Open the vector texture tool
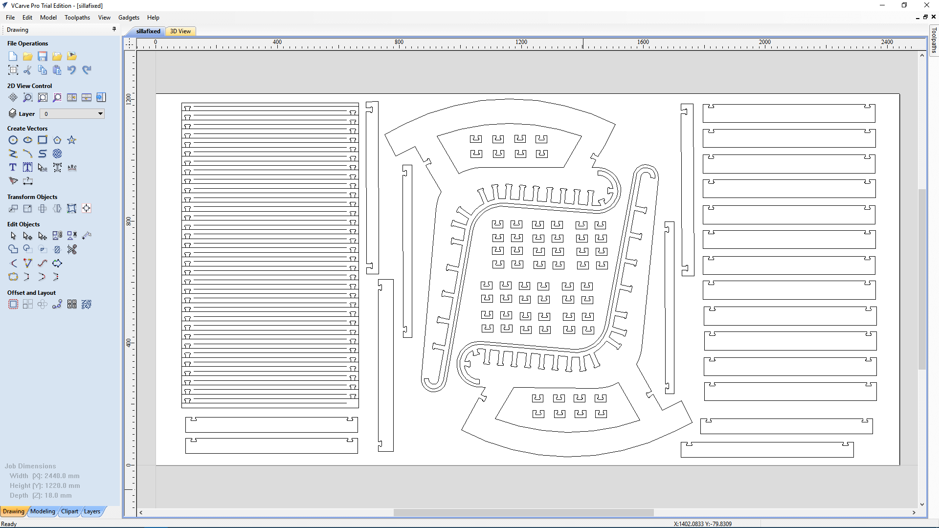 [57, 154]
